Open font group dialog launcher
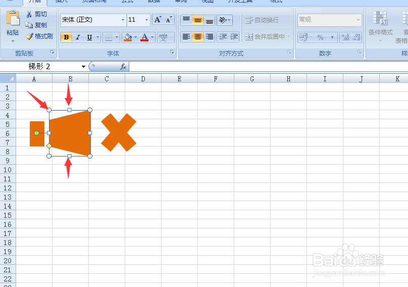The height and width of the screenshot is (287, 408). coord(172,52)
